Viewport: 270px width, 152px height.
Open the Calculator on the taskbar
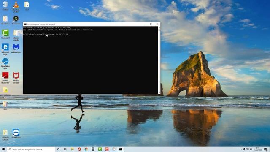(x=93, y=149)
